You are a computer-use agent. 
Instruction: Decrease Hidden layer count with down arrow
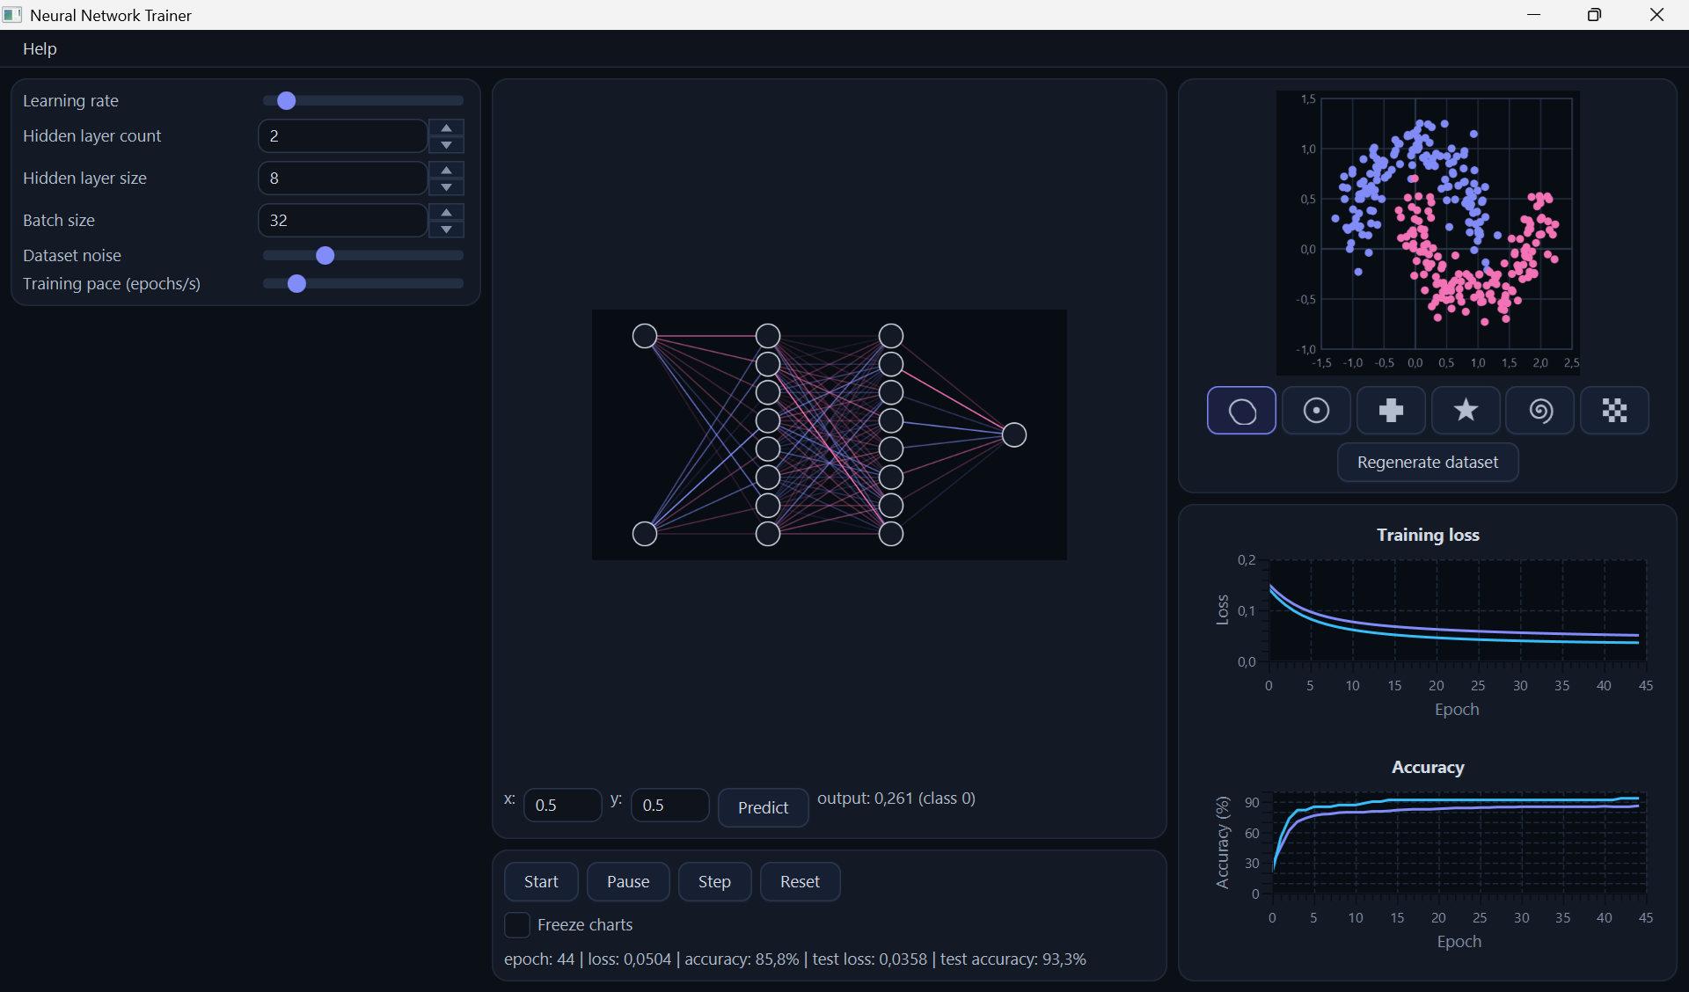[447, 145]
